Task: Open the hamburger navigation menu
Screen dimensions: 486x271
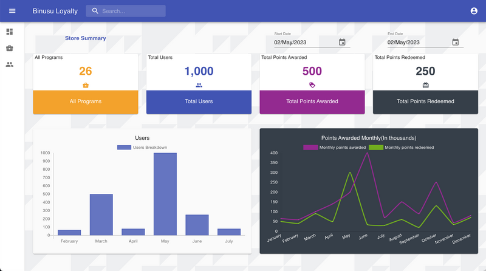Action: 12,11
